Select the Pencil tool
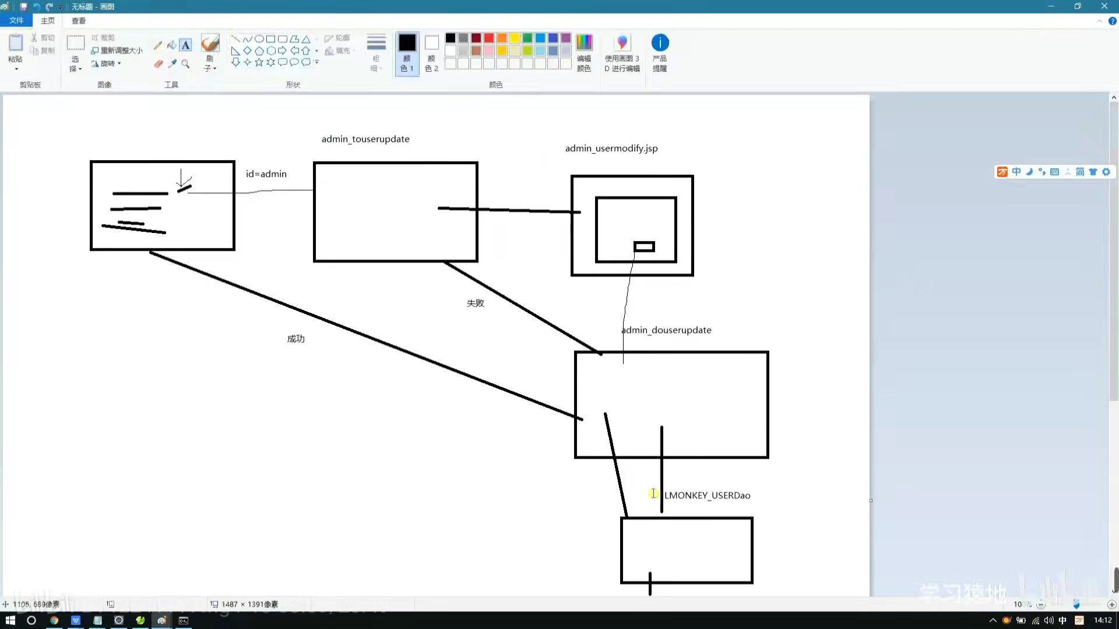The height and width of the screenshot is (629, 1119). point(158,45)
